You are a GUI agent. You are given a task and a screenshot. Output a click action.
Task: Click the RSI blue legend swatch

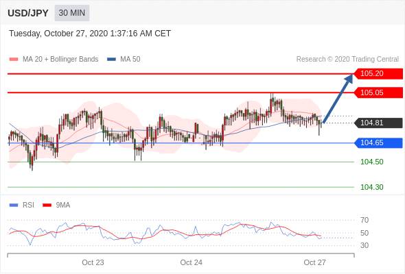pyautogui.click(x=14, y=206)
